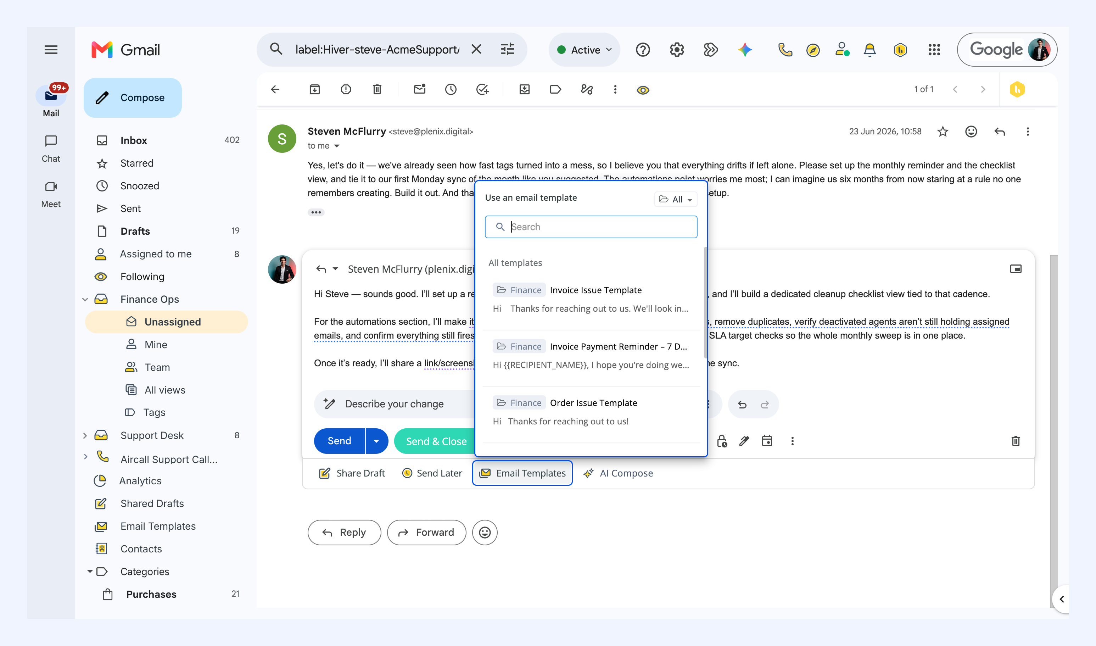Clear the search query with the X icon

476,49
